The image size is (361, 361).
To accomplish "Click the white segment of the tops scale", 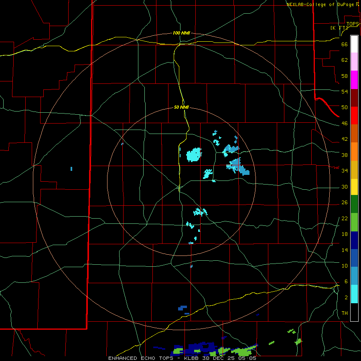I will click(354, 44).
